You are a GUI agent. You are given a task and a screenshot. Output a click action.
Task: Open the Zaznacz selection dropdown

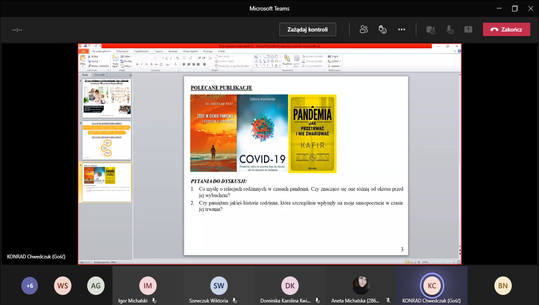335,66
